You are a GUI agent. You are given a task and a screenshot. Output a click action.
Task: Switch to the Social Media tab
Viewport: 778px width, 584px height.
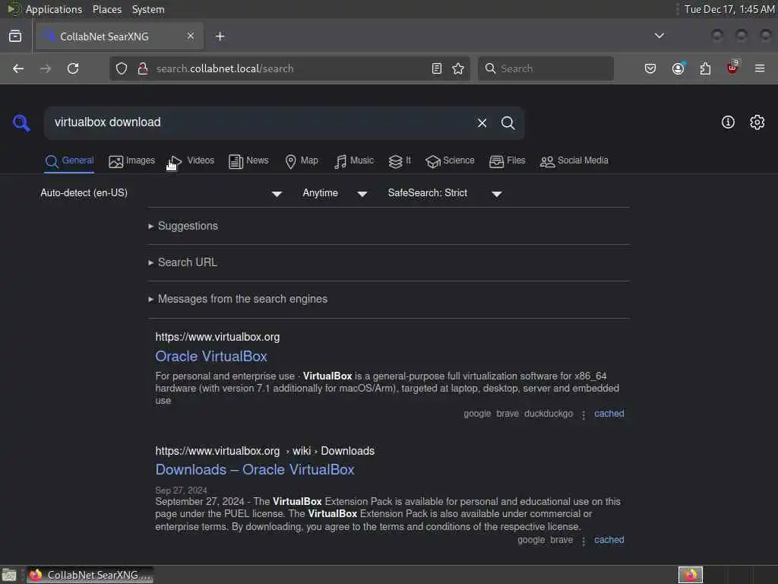[574, 161]
